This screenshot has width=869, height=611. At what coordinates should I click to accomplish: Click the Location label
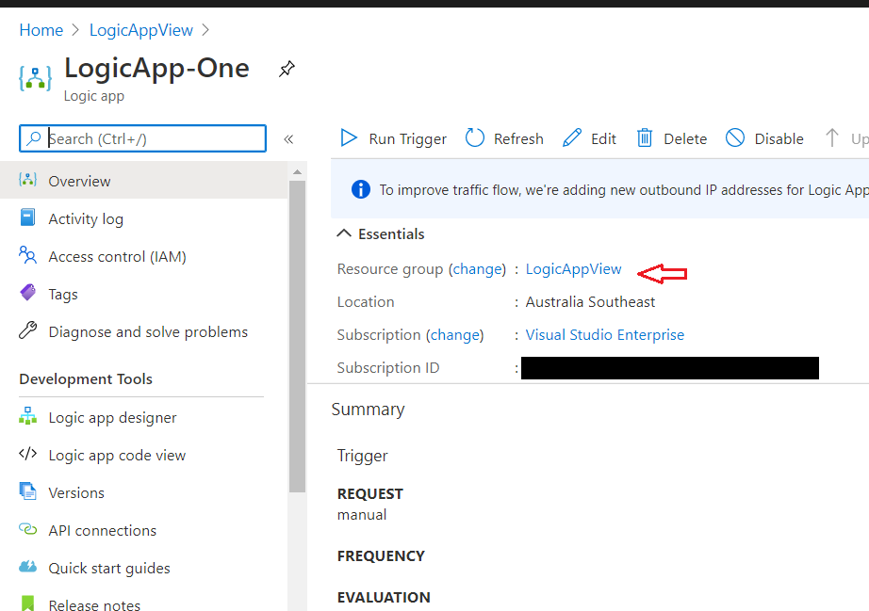tap(366, 302)
